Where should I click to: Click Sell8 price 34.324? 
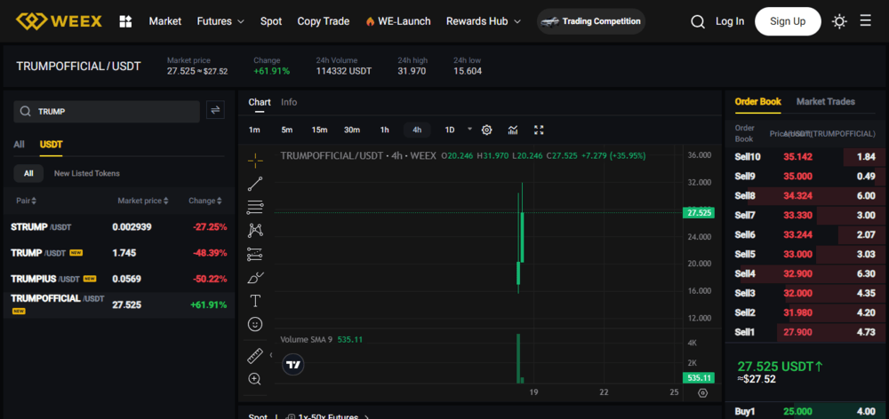[797, 196]
